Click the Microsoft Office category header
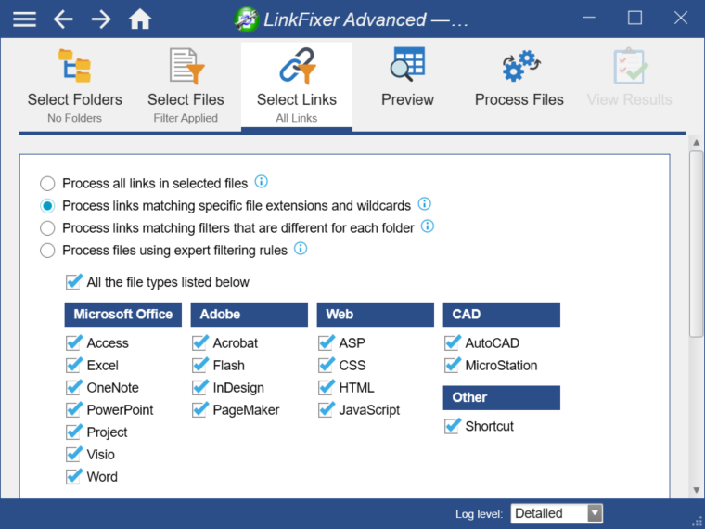 pos(123,315)
